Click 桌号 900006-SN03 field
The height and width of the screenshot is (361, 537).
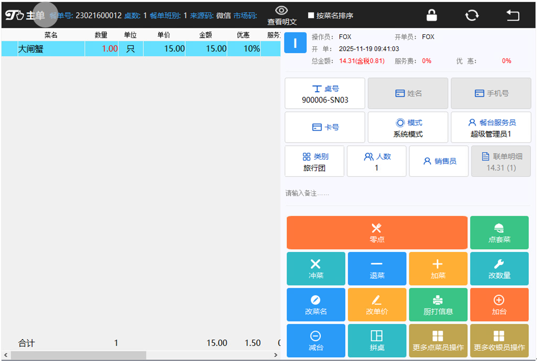(325, 94)
